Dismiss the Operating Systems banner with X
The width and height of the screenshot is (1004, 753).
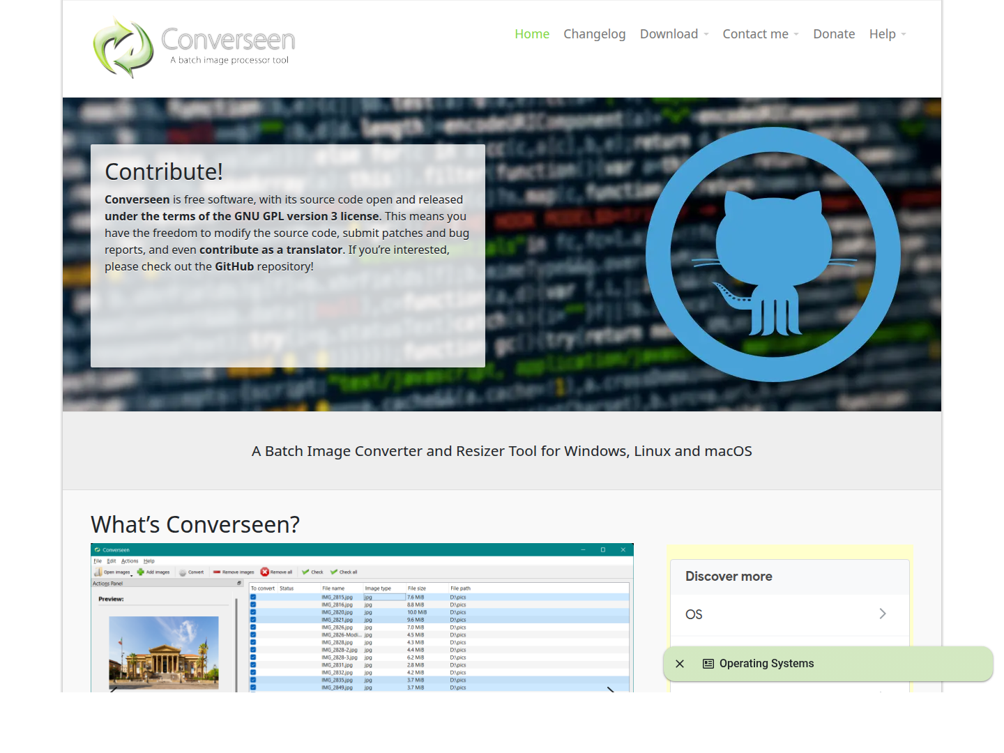tap(680, 664)
